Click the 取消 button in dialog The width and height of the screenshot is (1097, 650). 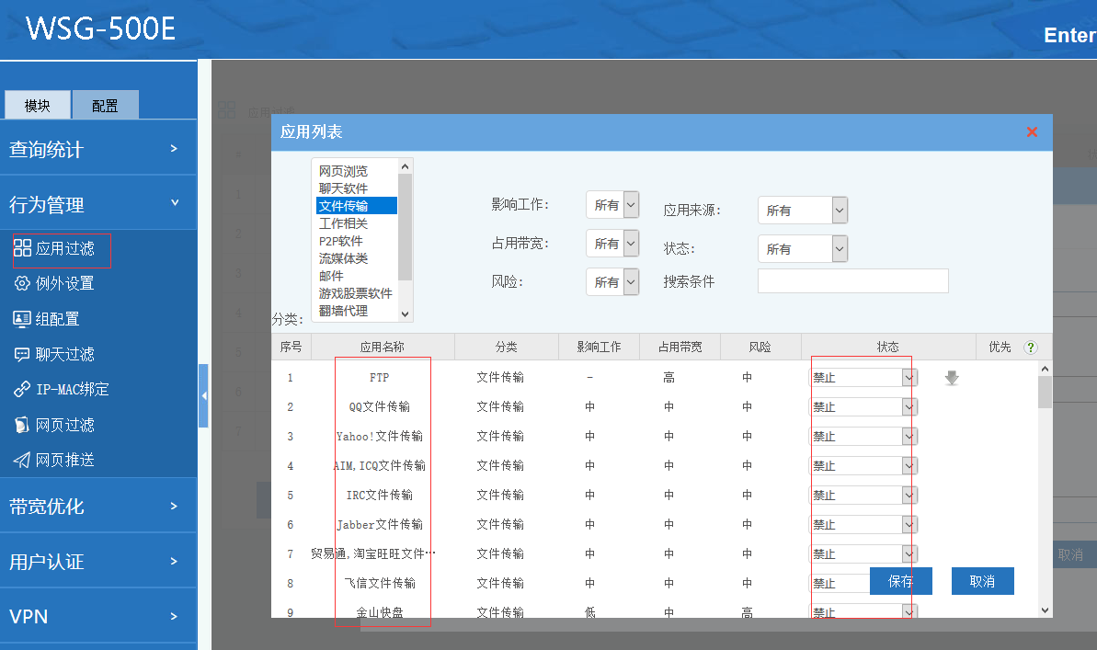point(982,581)
